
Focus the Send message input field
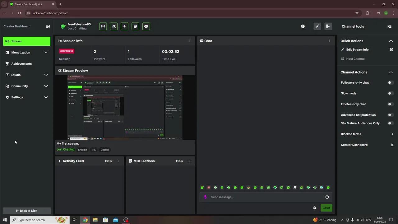pyautogui.click(x=266, y=197)
